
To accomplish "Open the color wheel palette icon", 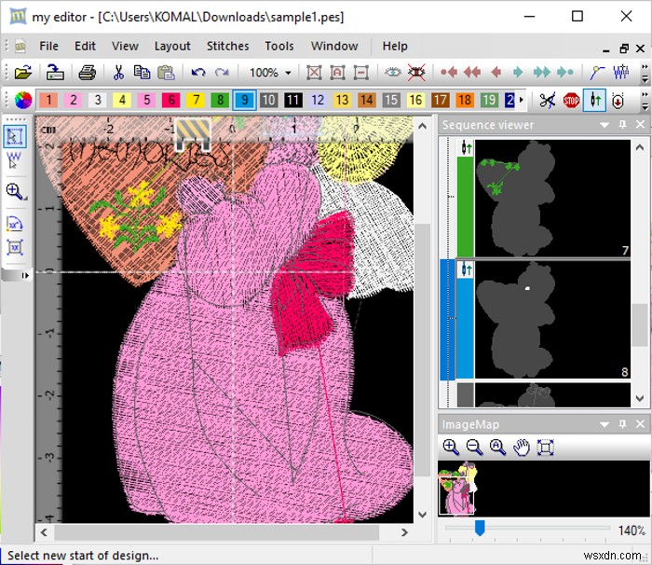I will pyautogui.click(x=23, y=100).
